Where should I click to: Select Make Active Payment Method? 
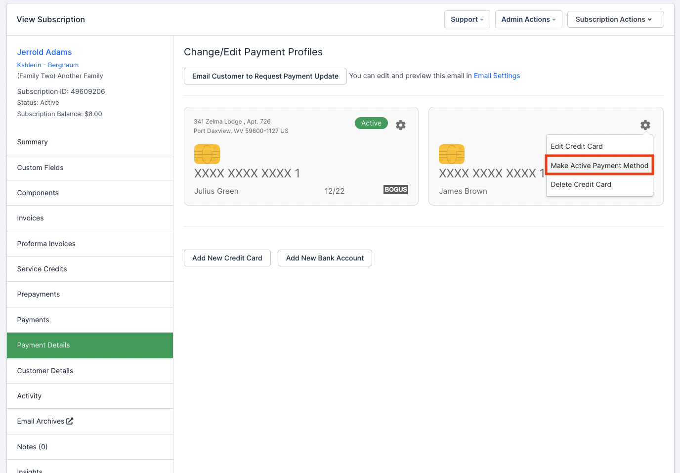(x=599, y=166)
